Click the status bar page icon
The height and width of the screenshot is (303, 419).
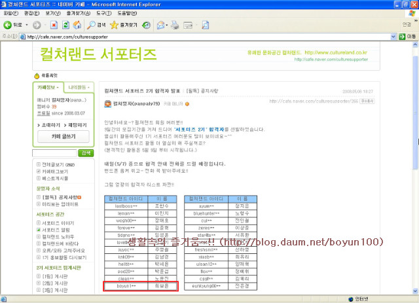pos(4,299)
